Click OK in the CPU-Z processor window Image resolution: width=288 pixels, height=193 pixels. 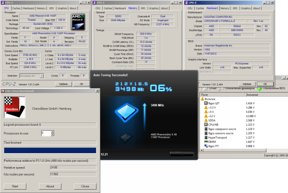point(82,84)
